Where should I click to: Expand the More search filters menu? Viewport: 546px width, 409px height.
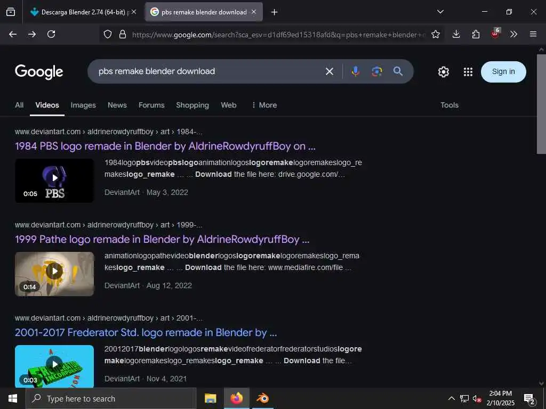(x=264, y=105)
